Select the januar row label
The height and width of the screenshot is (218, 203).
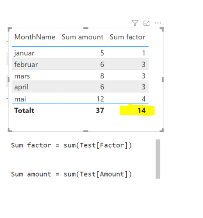(x=24, y=53)
